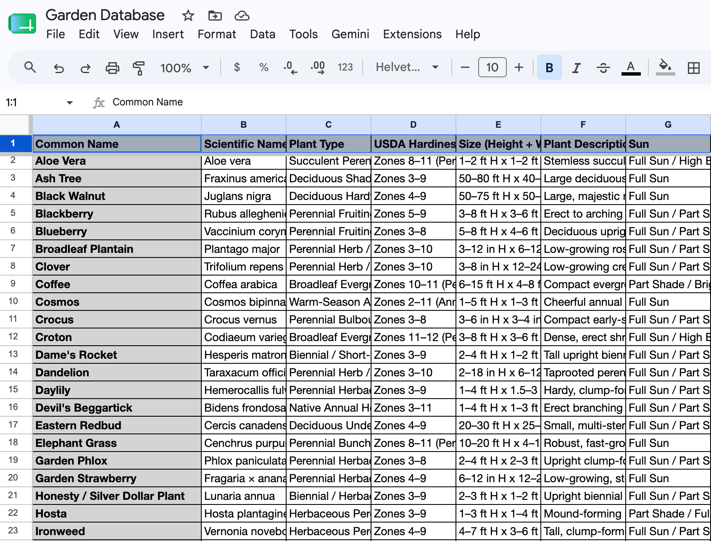Click the font size field
This screenshot has width=711, height=541.
(x=492, y=67)
